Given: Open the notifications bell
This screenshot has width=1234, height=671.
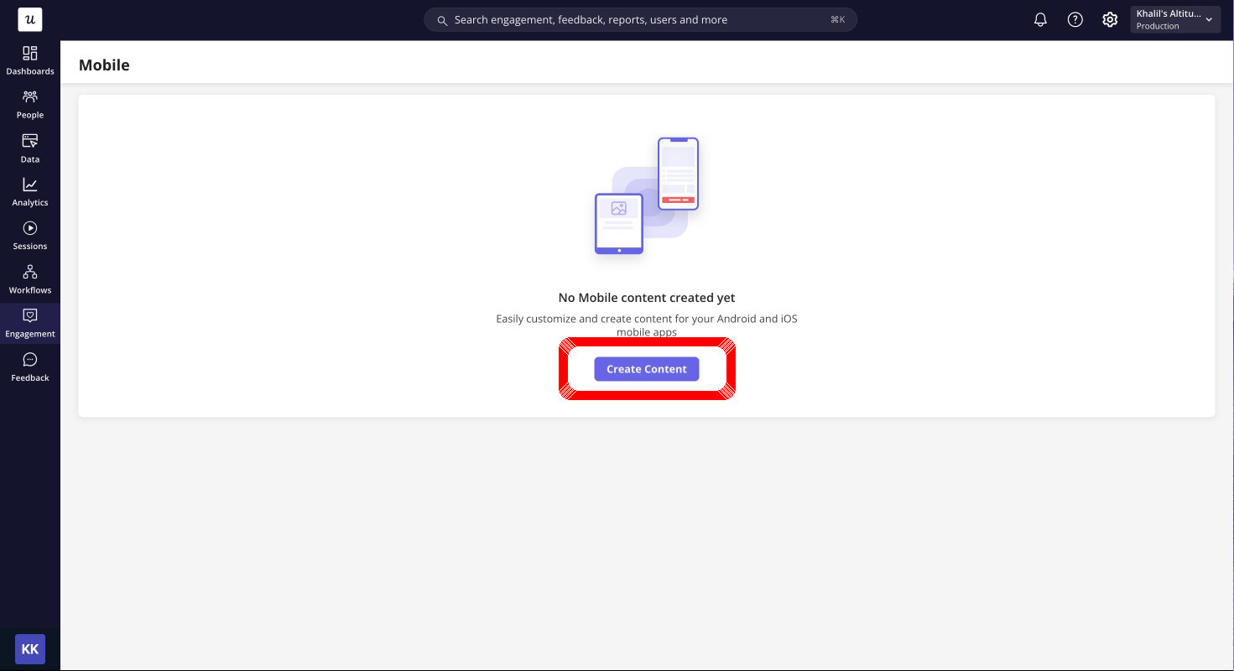Looking at the screenshot, I should tap(1040, 19).
